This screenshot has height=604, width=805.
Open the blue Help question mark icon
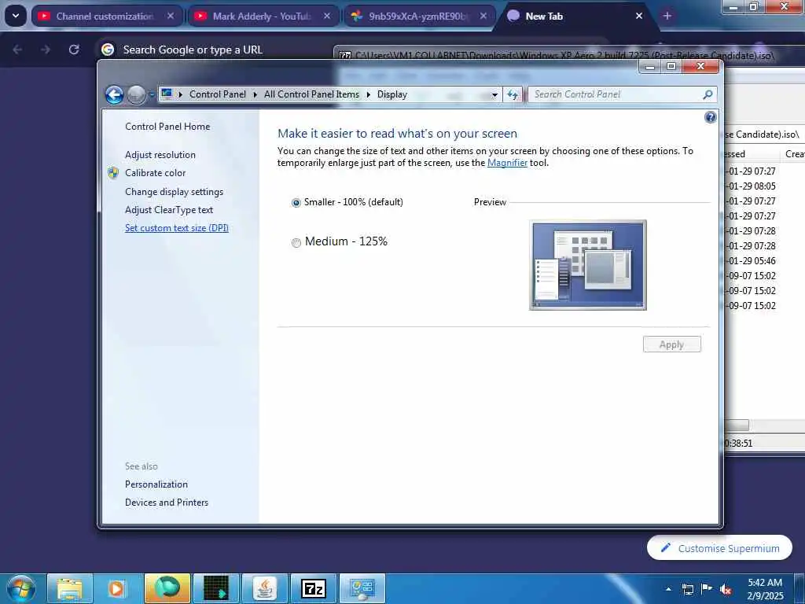coord(710,117)
